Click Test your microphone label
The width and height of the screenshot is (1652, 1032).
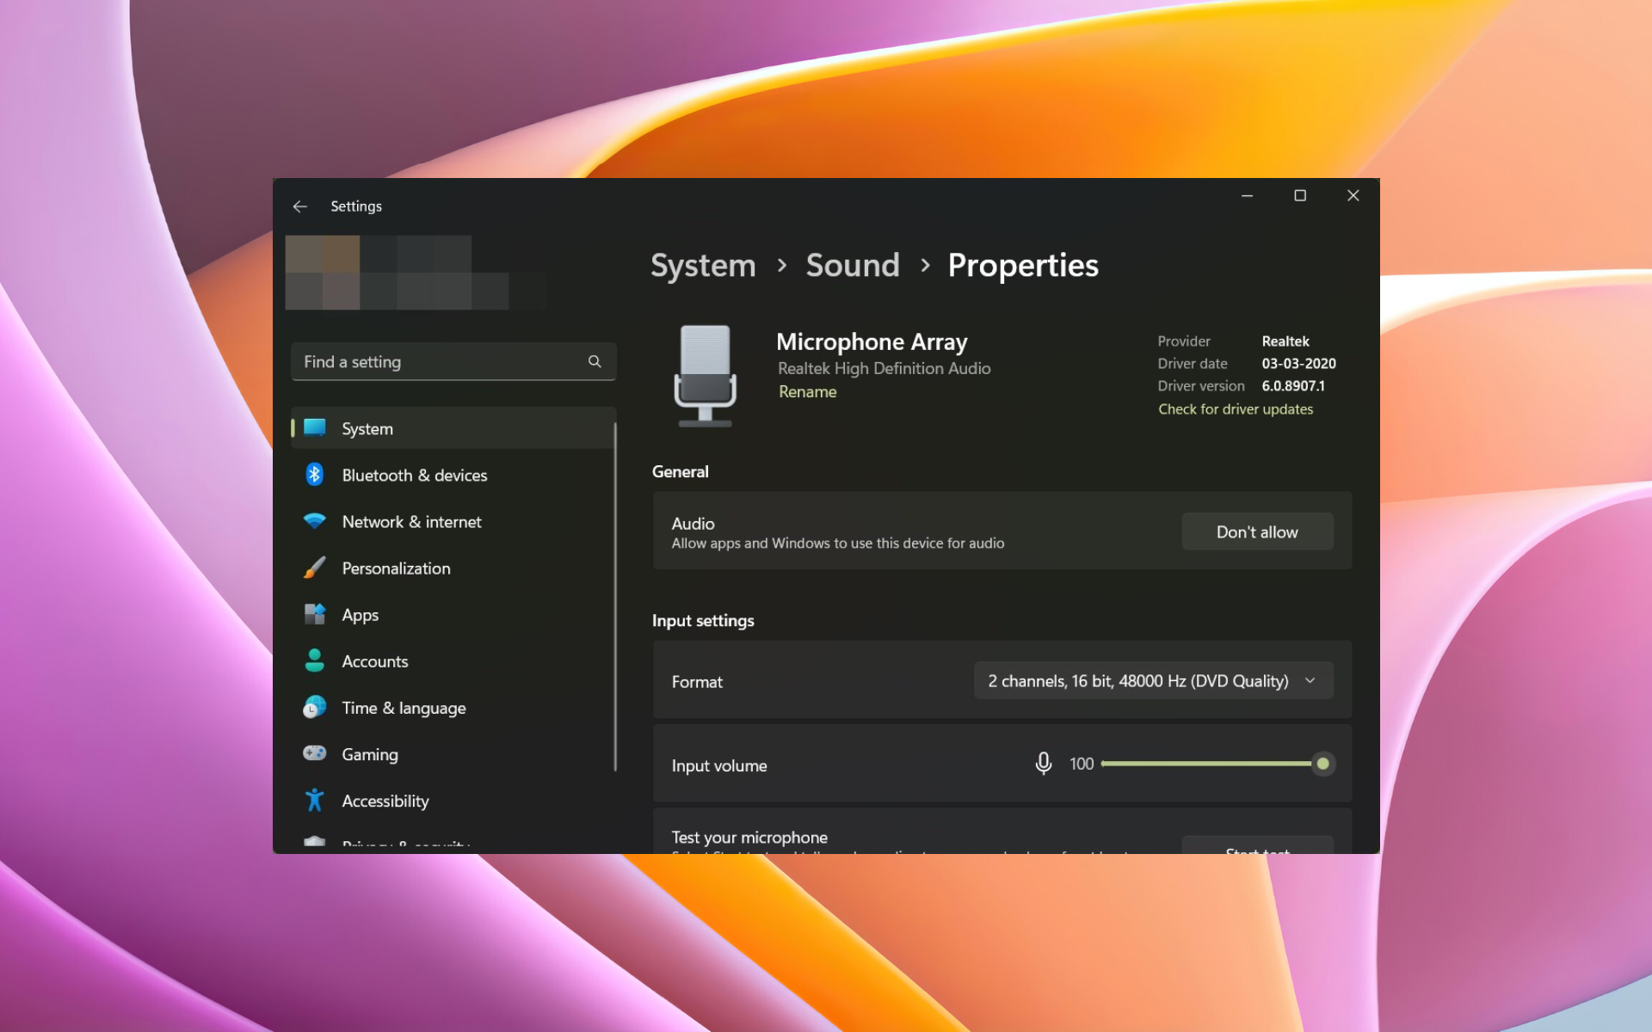749,837
